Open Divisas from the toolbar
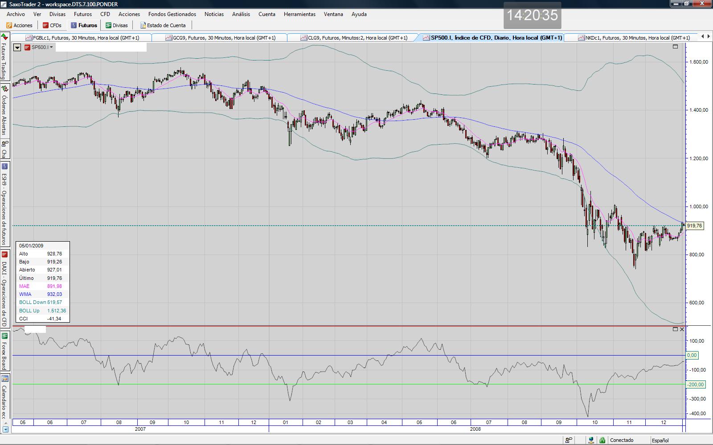 116,25
